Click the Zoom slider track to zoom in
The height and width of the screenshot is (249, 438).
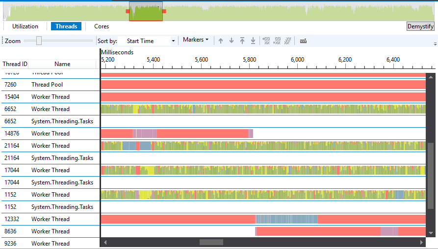click(x=67, y=41)
